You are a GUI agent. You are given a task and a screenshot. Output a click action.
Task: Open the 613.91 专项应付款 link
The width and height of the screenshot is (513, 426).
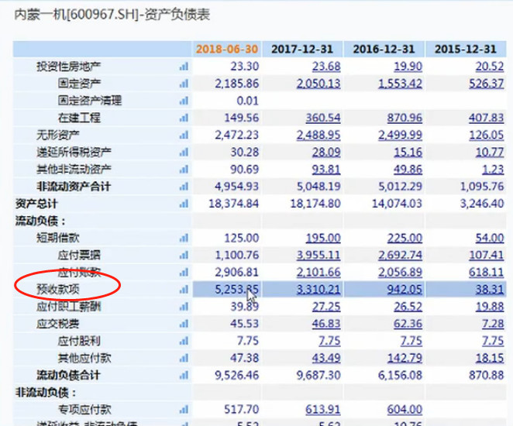pyautogui.click(x=323, y=409)
